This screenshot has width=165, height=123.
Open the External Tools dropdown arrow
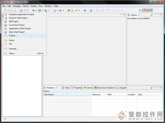(x=49, y=10)
